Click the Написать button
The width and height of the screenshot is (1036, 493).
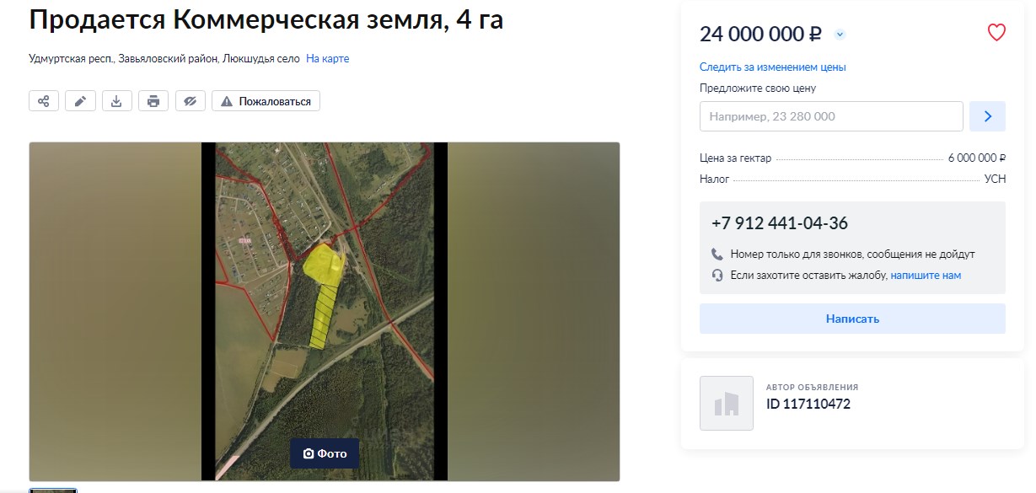[852, 319]
